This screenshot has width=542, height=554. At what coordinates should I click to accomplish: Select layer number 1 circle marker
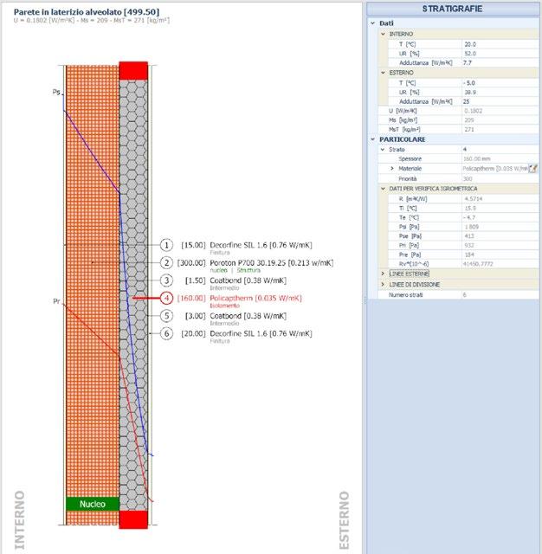166,245
